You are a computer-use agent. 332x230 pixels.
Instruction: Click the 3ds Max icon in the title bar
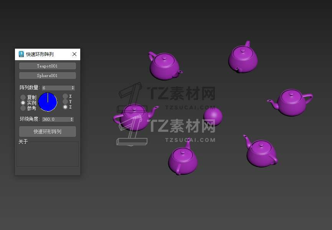pyautogui.click(x=21, y=54)
